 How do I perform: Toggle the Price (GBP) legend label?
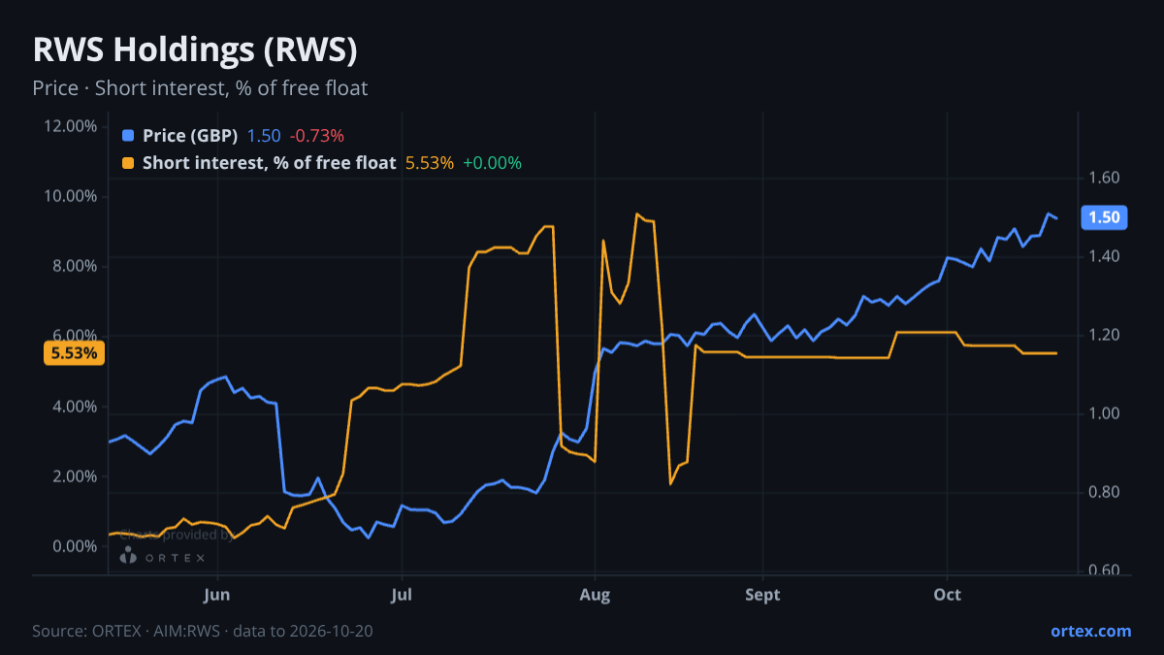(x=190, y=136)
